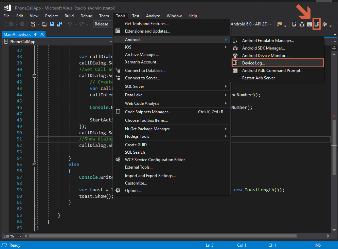Click the Device Log toolbar icon
The width and height of the screenshot is (338, 249).
(317, 24)
